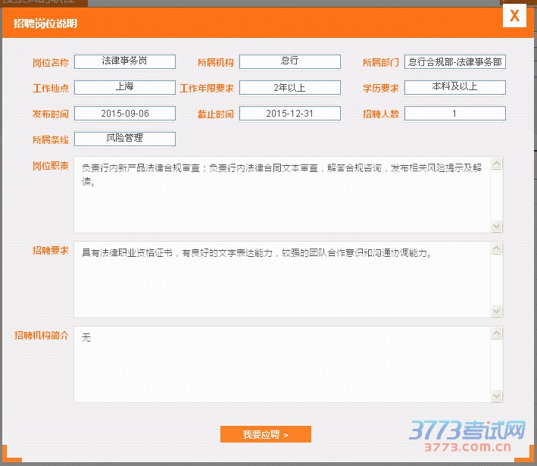Viewport: 537px width, 466px height.
Task: Click the 发布时间 field showing 2015-09-06
Action: click(x=124, y=114)
